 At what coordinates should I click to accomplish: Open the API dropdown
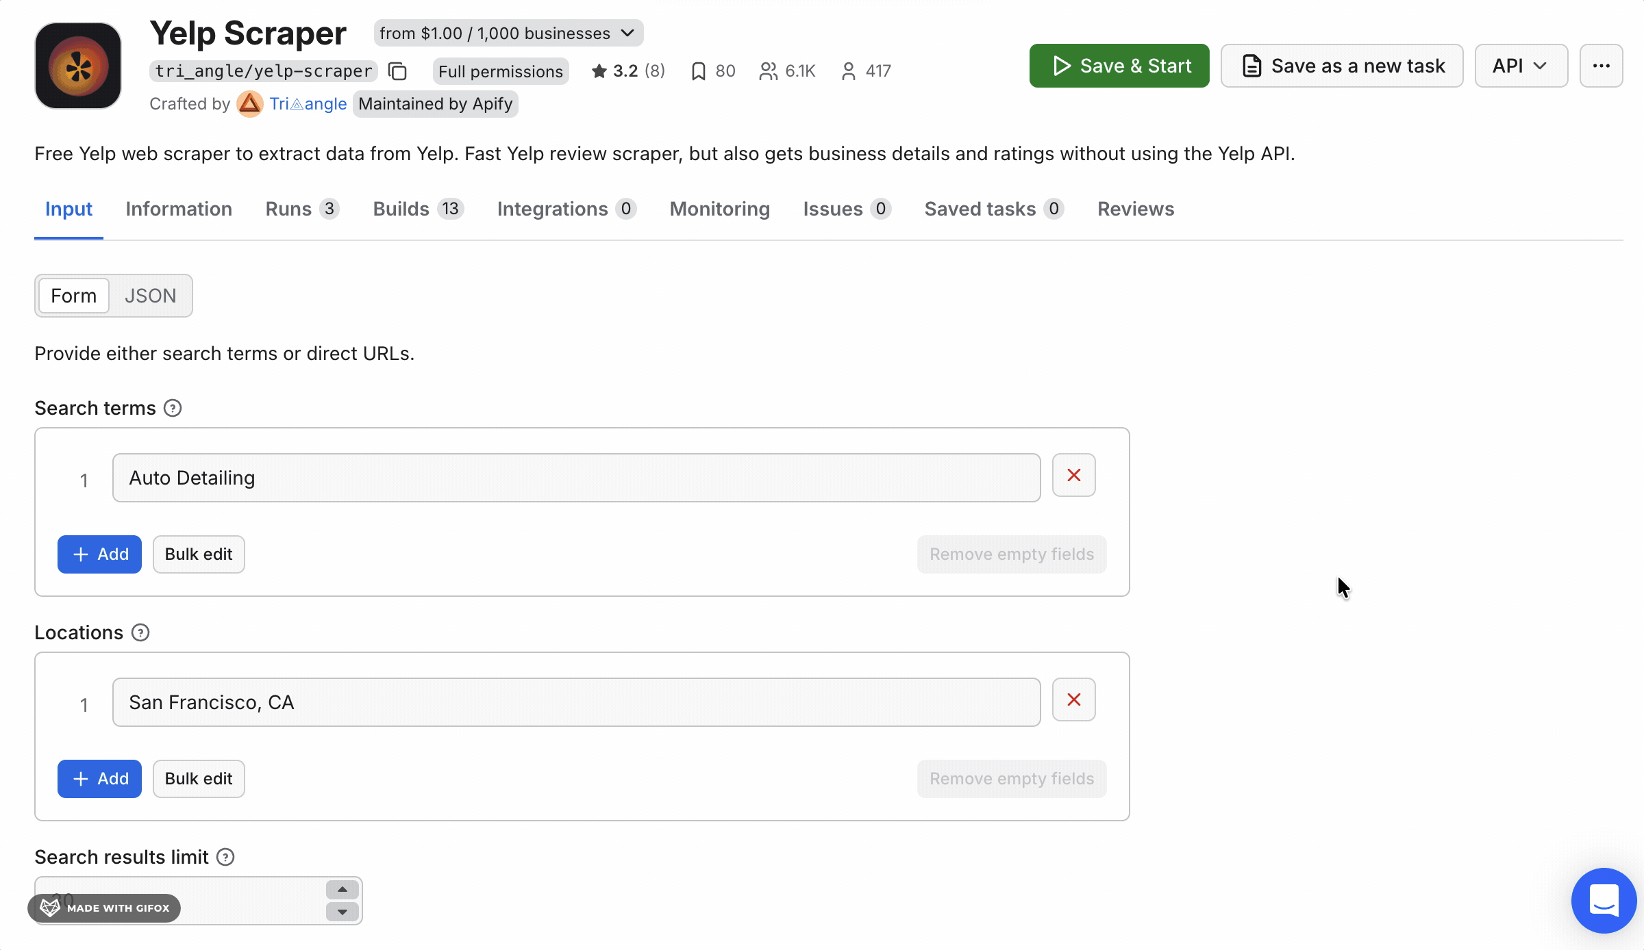point(1521,66)
